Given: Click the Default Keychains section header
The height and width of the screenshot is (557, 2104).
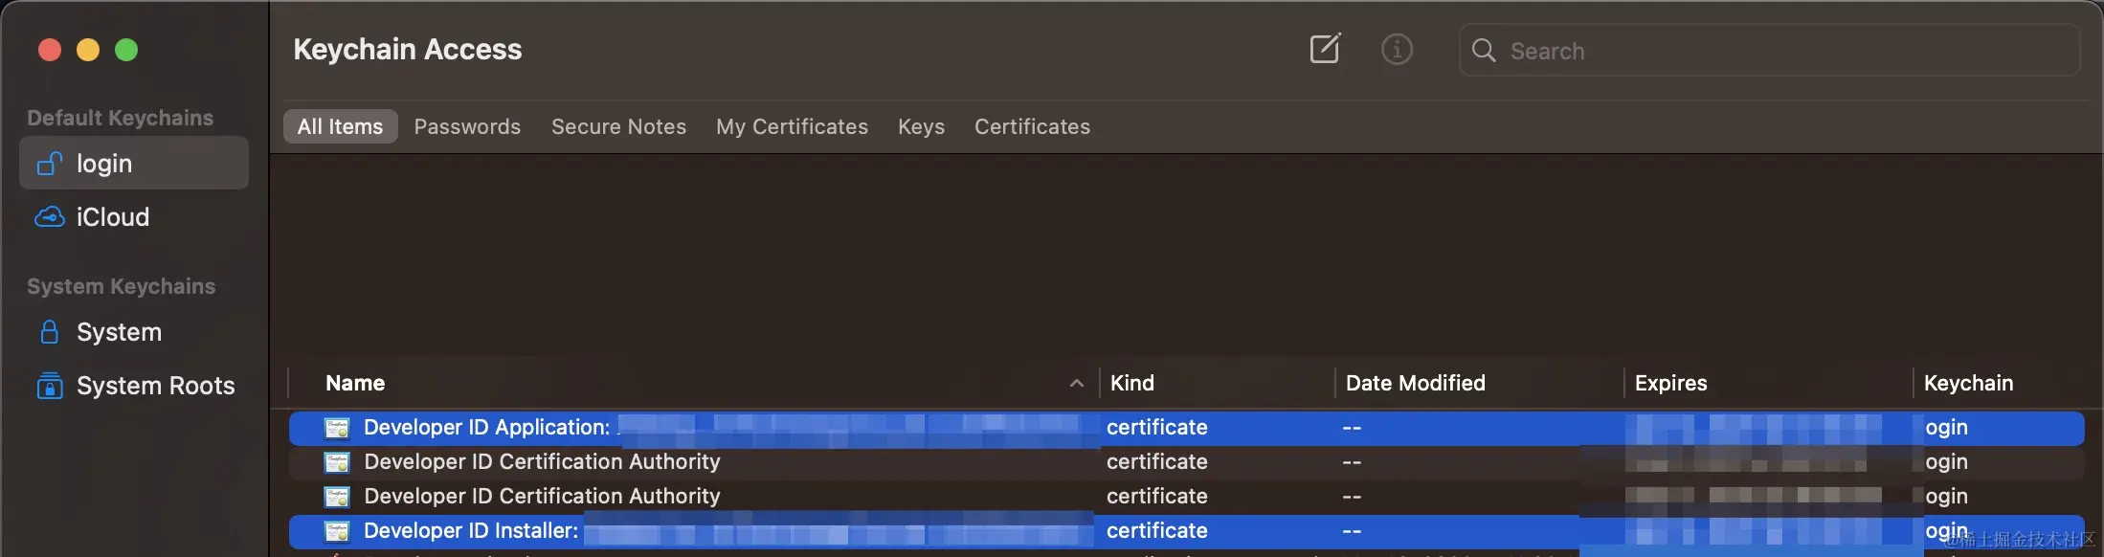Looking at the screenshot, I should click(x=121, y=118).
